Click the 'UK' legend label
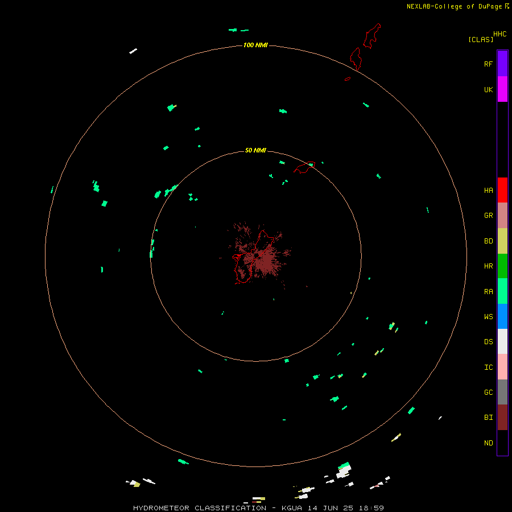Image resolution: width=512 pixels, height=512 pixels. point(488,89)
